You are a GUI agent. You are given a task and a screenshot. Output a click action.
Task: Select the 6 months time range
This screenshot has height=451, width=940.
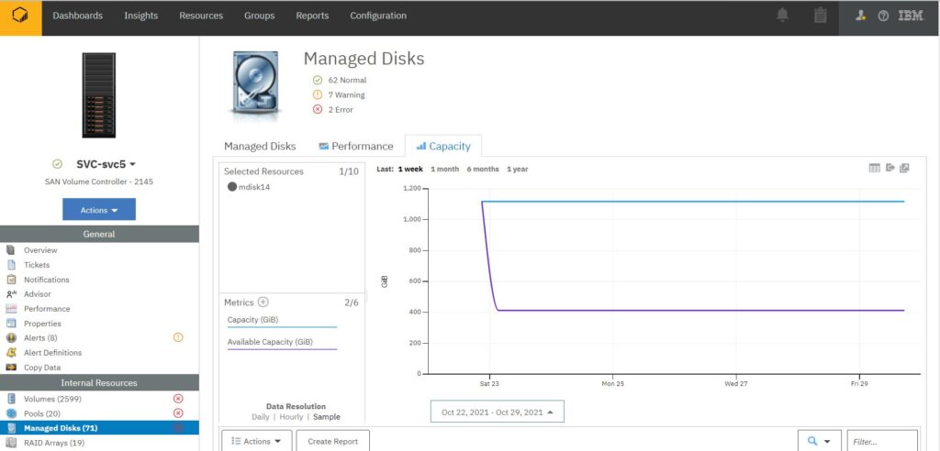(x=483, y=170)
